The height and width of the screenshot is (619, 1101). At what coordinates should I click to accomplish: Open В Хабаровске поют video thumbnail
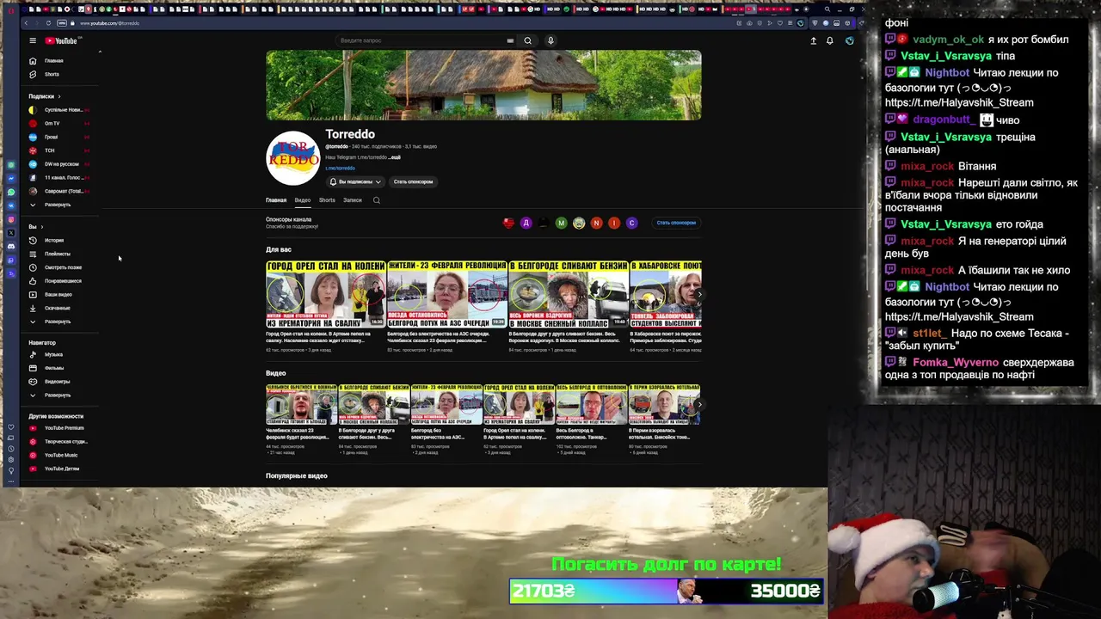click(x=665, y=294)
